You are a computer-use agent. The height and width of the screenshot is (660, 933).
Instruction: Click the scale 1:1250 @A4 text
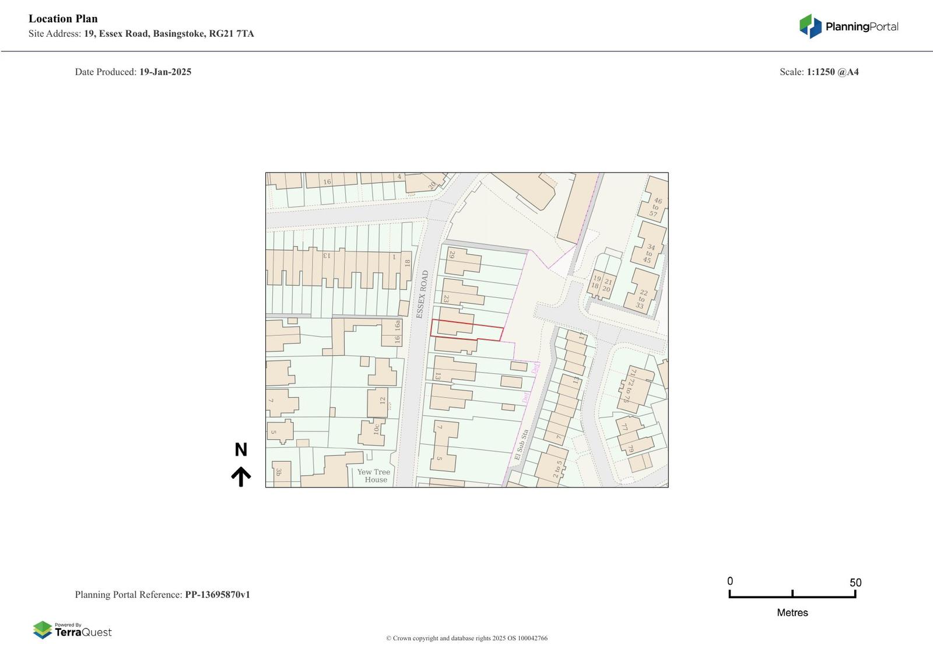point(832,72)
